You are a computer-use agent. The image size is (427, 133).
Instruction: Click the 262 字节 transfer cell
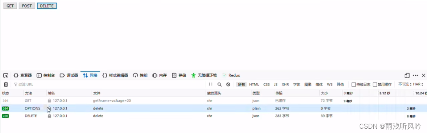coord(282,108)
